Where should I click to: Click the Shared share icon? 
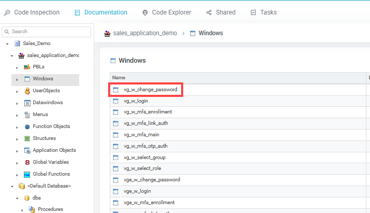pos(209,12)
